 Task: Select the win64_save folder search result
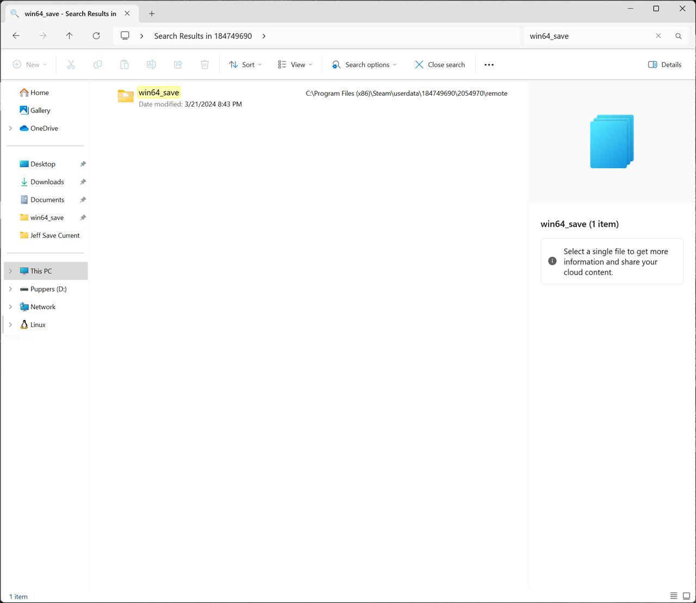coord(158,93)
